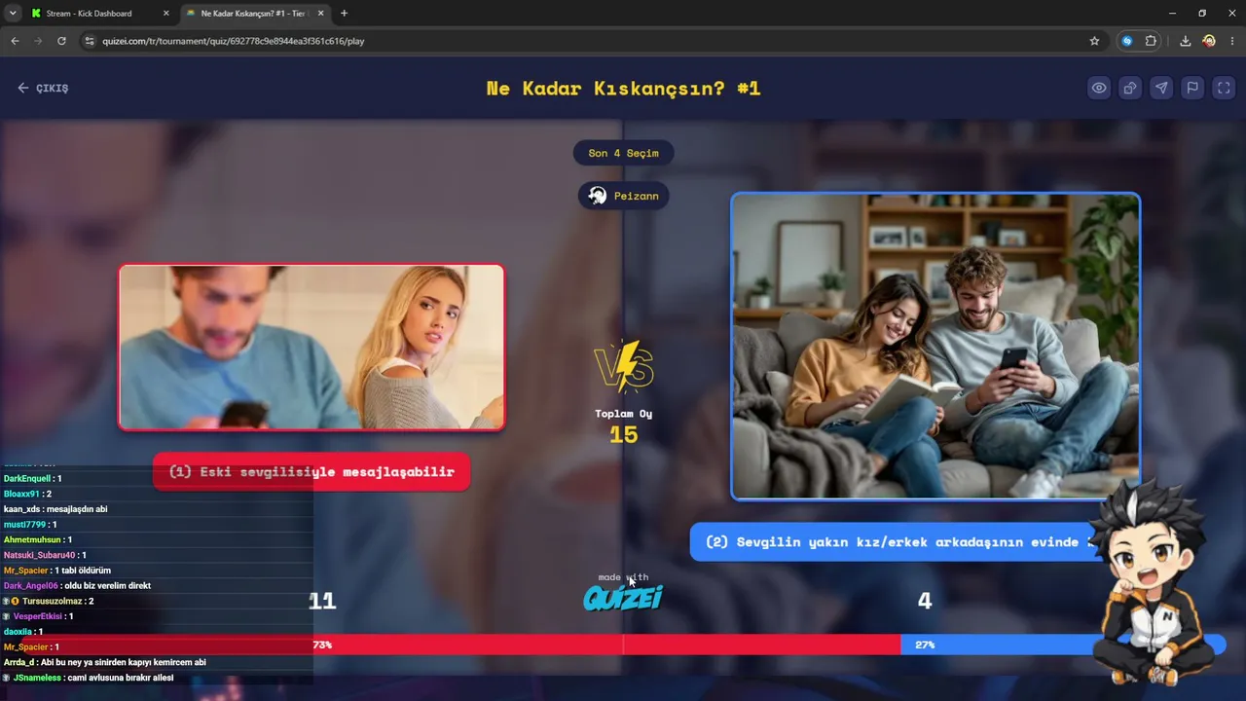Click chat username Bloaxx91
The image size is (1246, 701).
(x=20, y=494)
